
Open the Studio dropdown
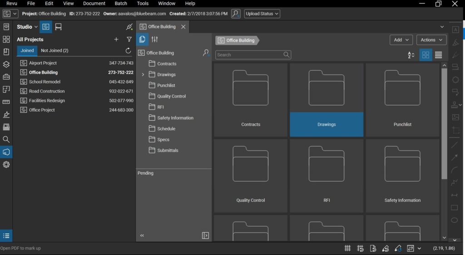[27, 27]
